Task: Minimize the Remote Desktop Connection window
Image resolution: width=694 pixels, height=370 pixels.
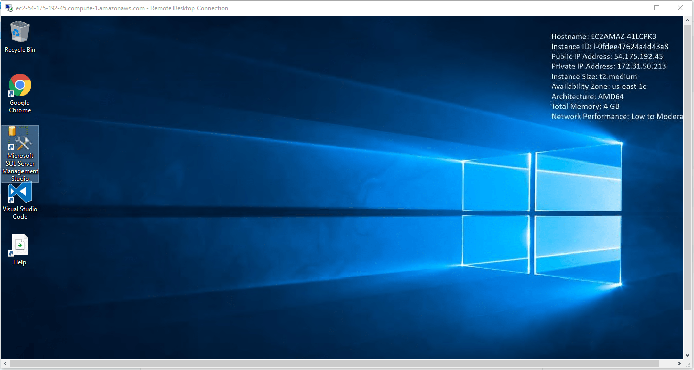Action: 633,8
